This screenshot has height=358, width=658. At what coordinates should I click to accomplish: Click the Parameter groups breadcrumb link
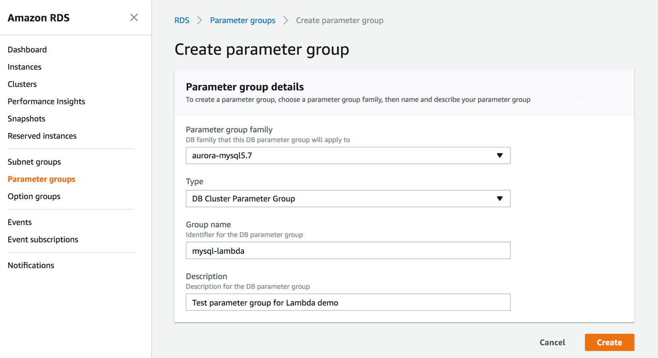point(242,20)
